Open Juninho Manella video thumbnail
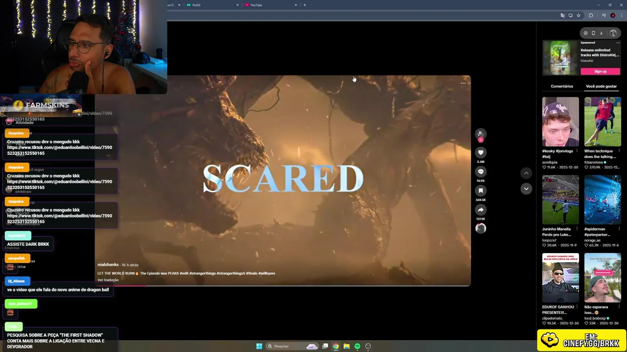 pyautogui.click(x=560, y=200)
